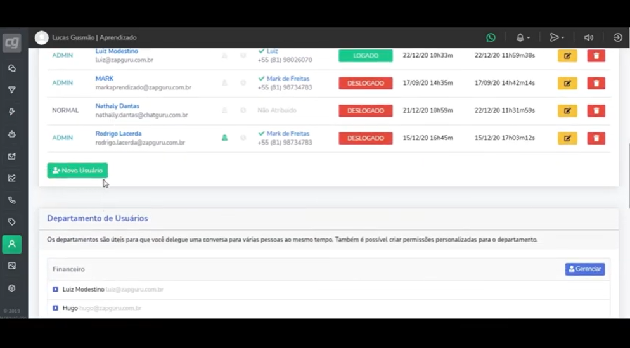Click the cg logo at sidebar top

coord(12,42)
